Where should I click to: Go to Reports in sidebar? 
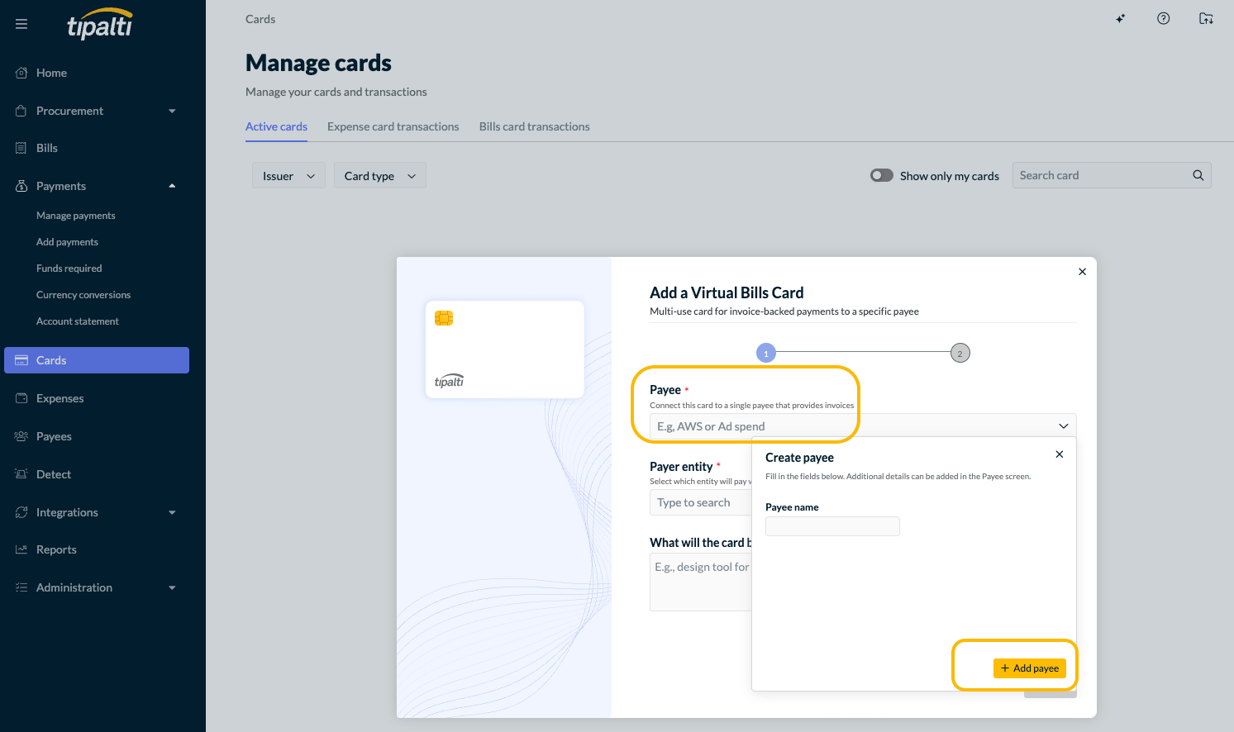tap(56, 549)
